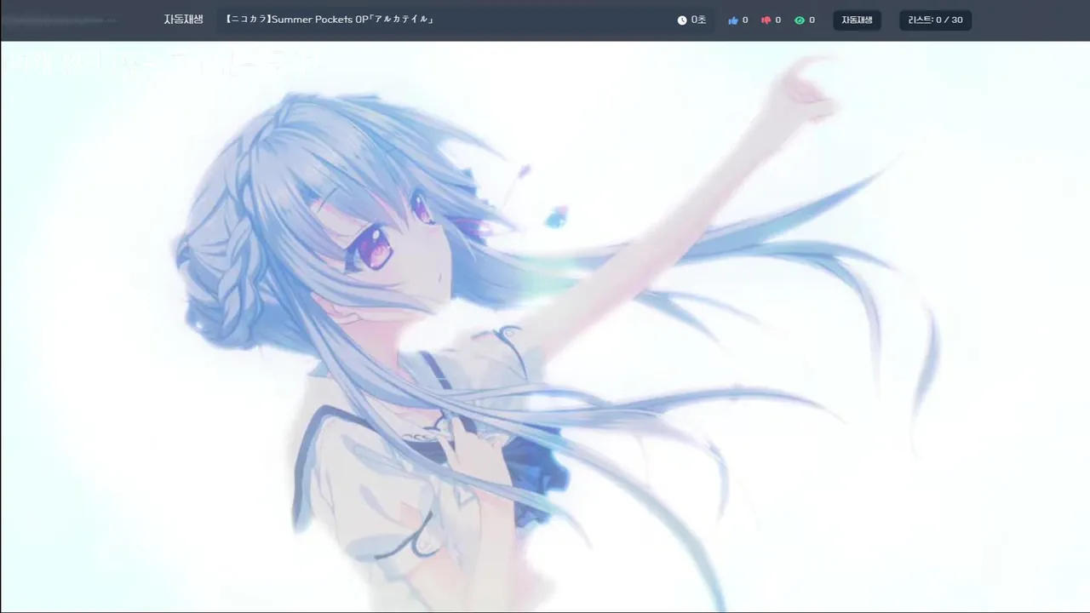Open the 리스트: 0 / 30 playlist button
This screenshot has width=1090, height=613.
coord(935,20)
